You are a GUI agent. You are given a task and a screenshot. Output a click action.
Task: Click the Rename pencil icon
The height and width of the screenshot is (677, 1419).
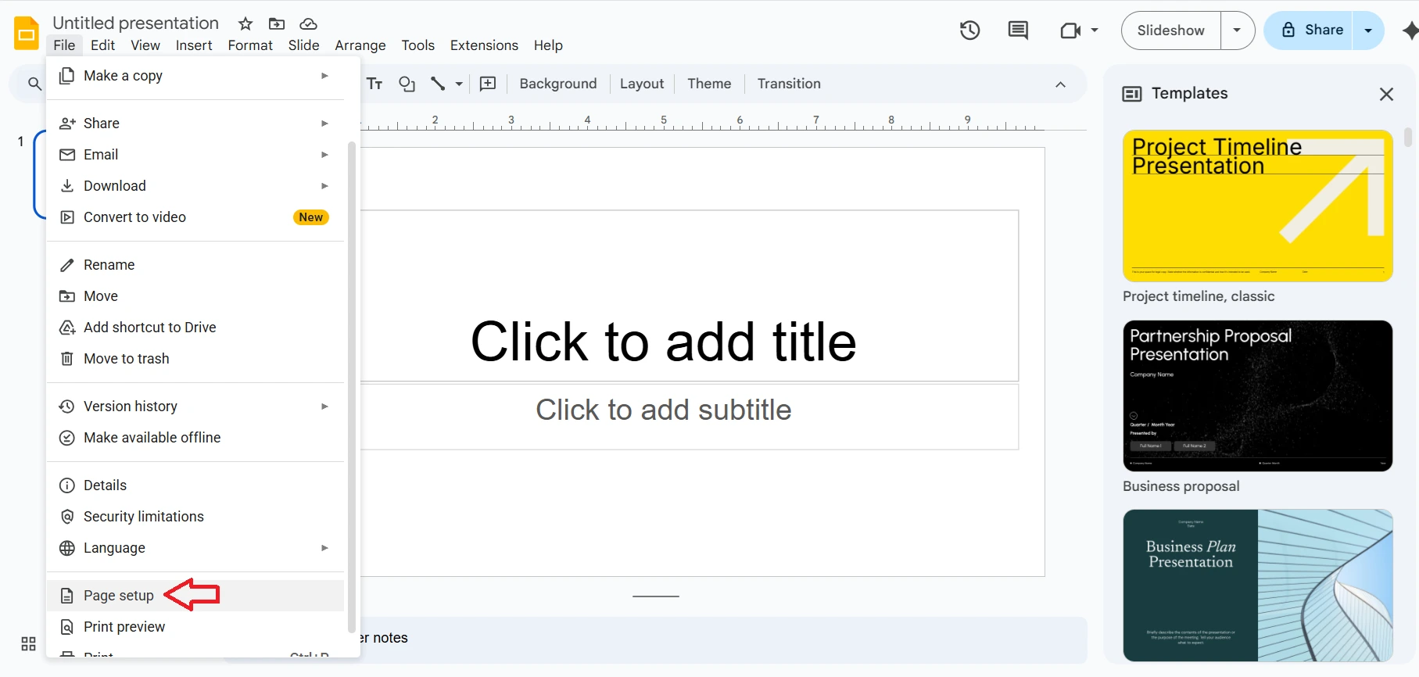pos(67,265)
